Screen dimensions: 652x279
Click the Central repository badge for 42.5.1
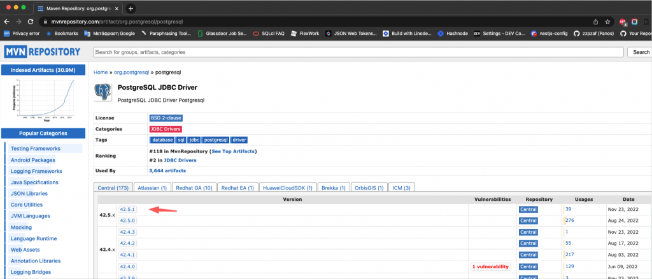pos(528,210)
